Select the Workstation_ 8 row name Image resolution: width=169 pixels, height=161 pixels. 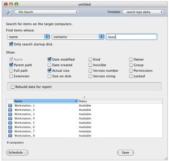[24, 135]
